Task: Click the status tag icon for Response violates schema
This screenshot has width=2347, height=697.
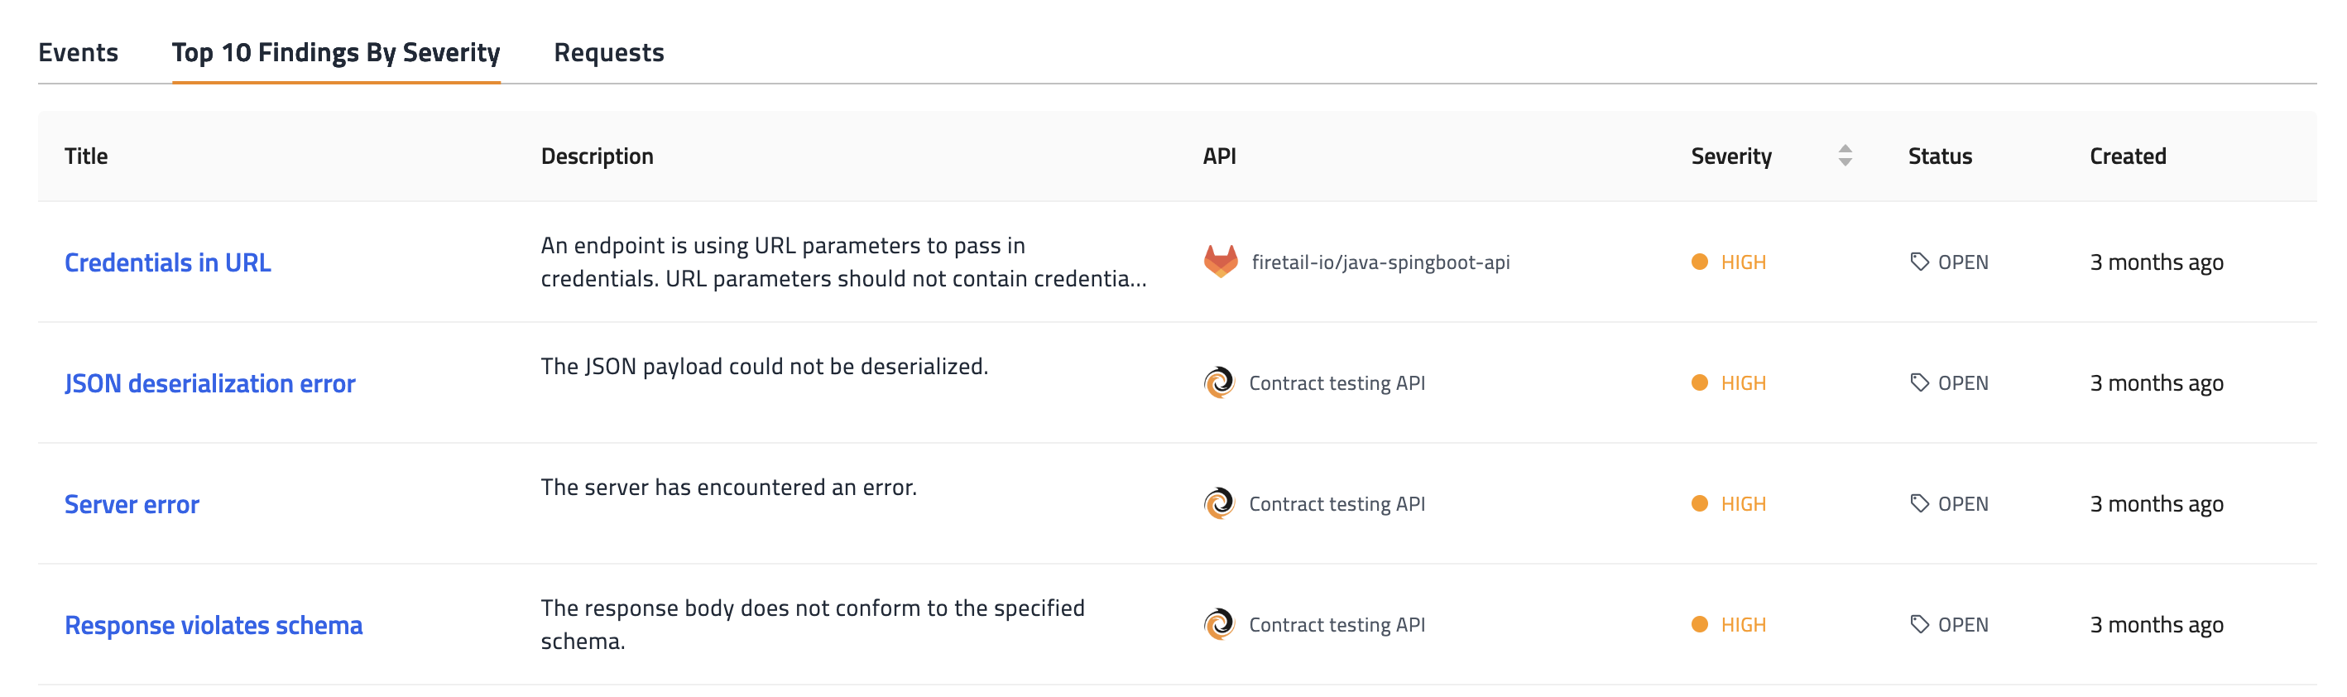Action: pos(1919,625)
